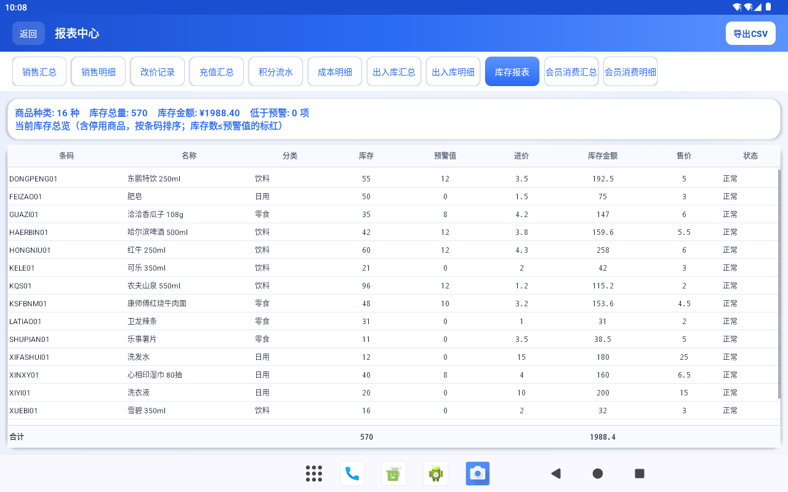Tap the battery status icon
This screenshot has height=492, width=788.
768,7
